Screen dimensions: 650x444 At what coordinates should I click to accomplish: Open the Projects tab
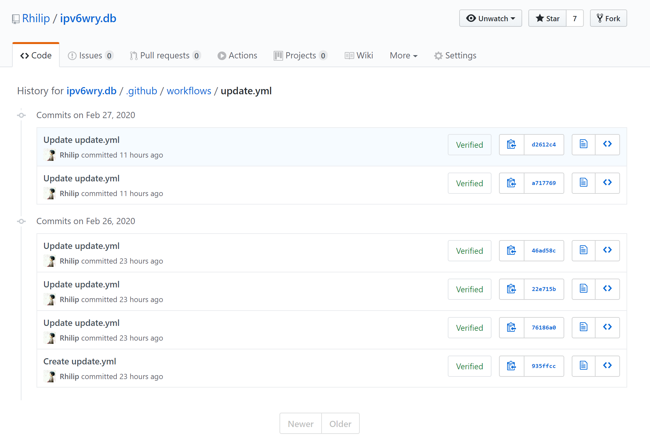[x=300, y=55]
